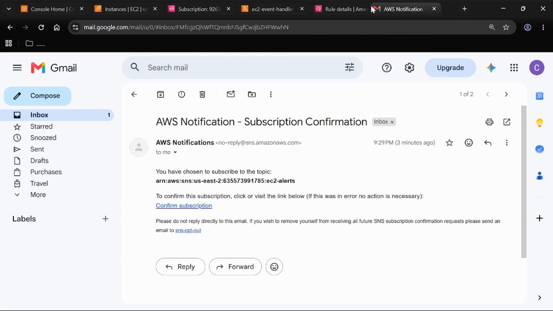The image size is (553, 311).
Task: Click sns-opt-out link
Action: point(188,230)
